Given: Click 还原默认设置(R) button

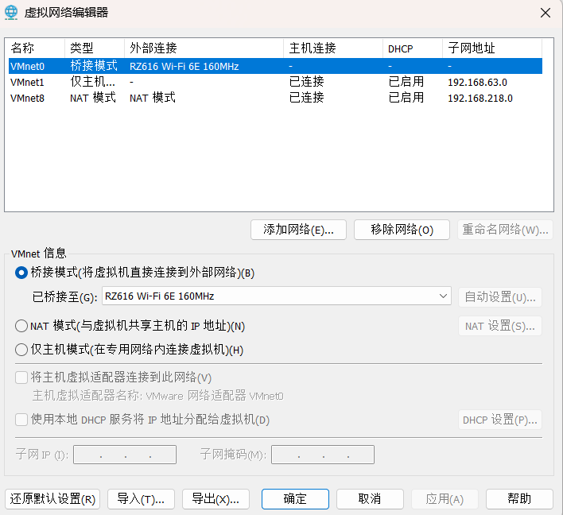Looking at the screenshot, I should pos(52,499).
